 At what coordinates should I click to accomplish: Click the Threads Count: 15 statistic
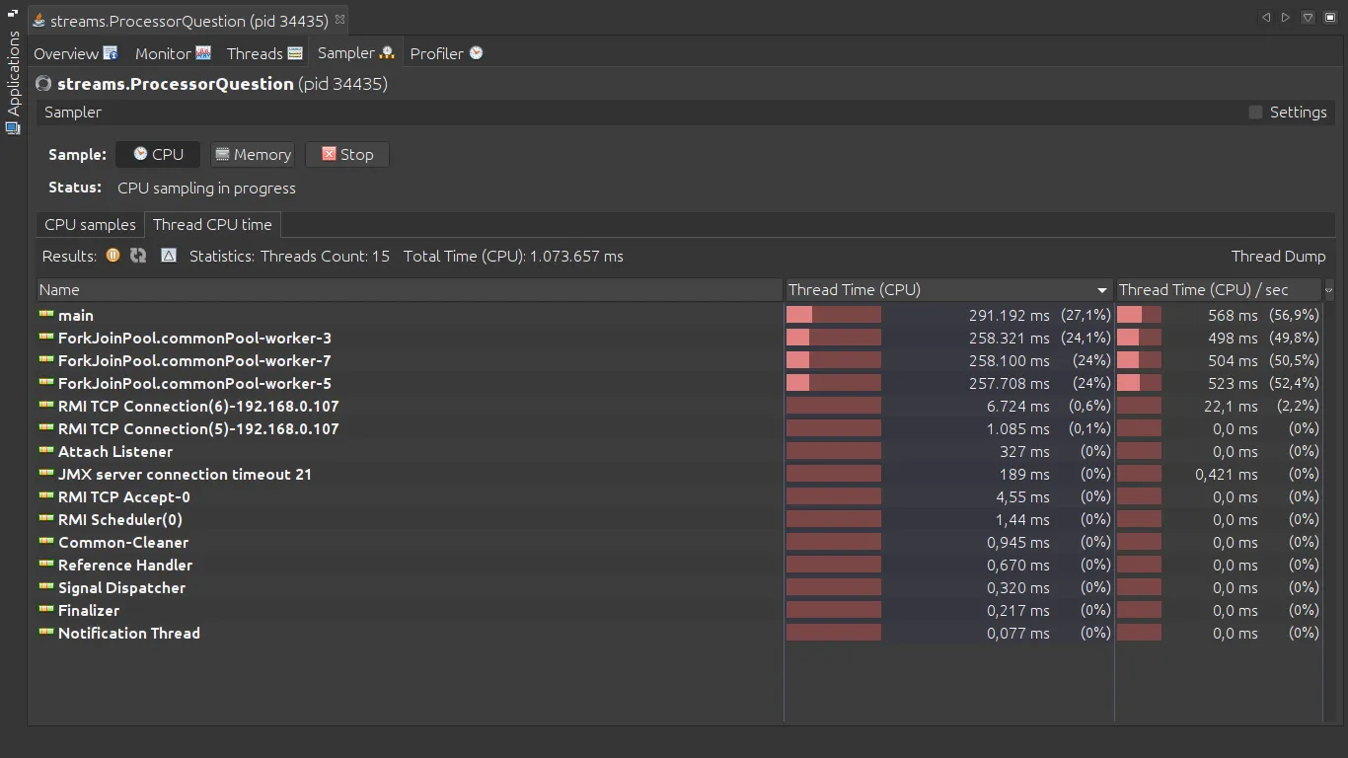click(x=325, y=257)
